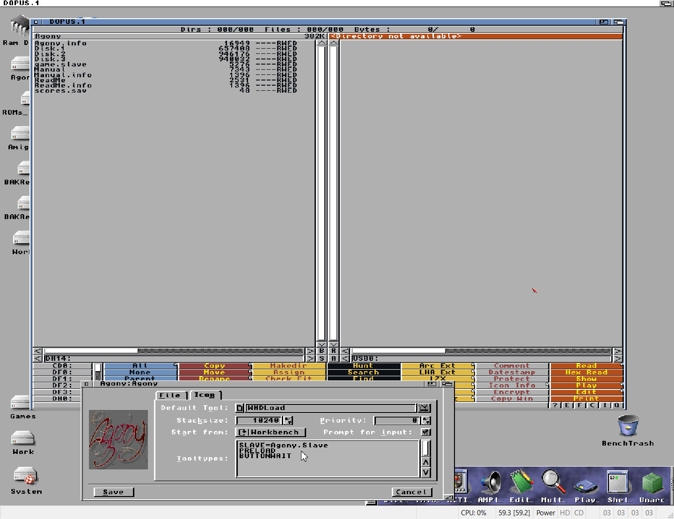The height and width of the screenshot is (519, 674).
Task: Click the Play button in DOpus
Action: point(586,385)
